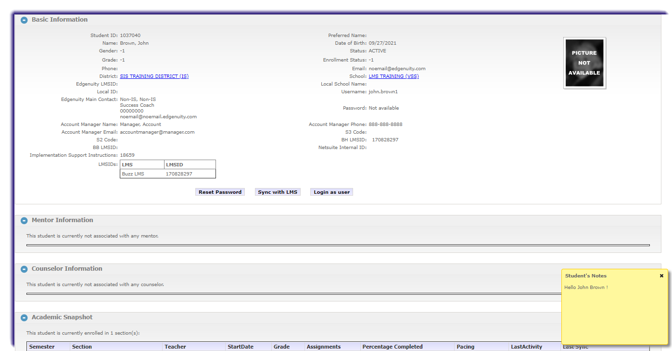Click the Mentor Information heading text

pos(63,220)
